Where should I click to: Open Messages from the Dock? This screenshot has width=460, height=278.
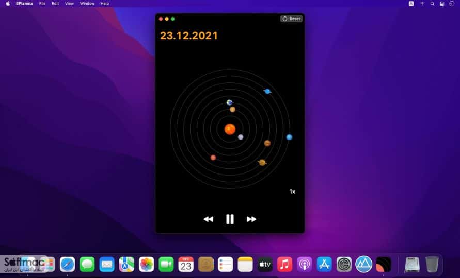[87, 264]
